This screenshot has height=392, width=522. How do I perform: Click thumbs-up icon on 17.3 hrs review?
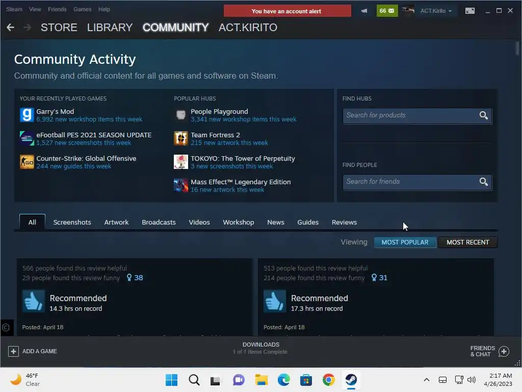click(275, 301)
